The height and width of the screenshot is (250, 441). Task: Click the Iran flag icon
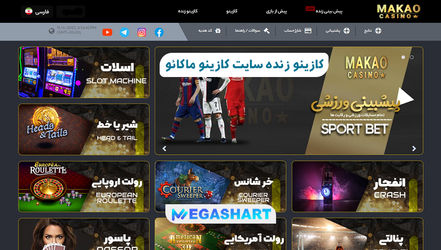[29, 11]
